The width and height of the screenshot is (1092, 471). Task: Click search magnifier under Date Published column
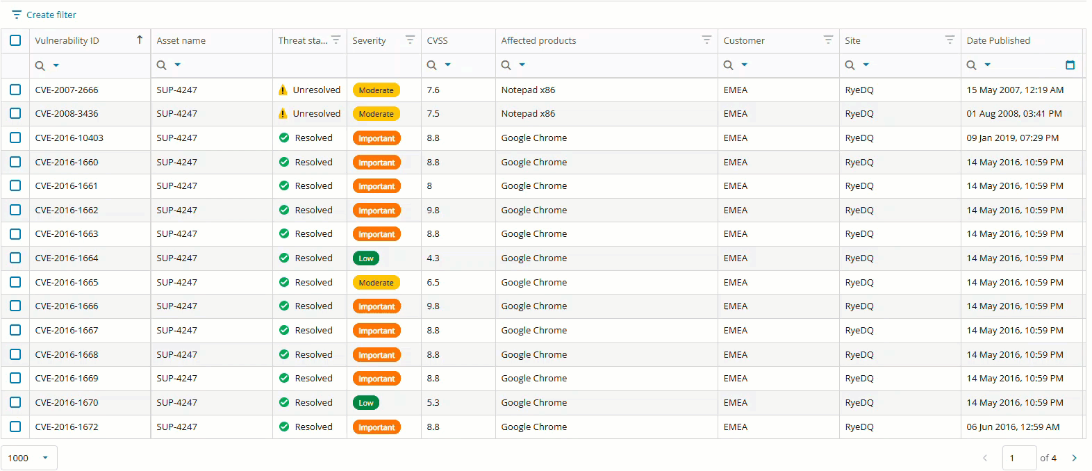[971, 65]
